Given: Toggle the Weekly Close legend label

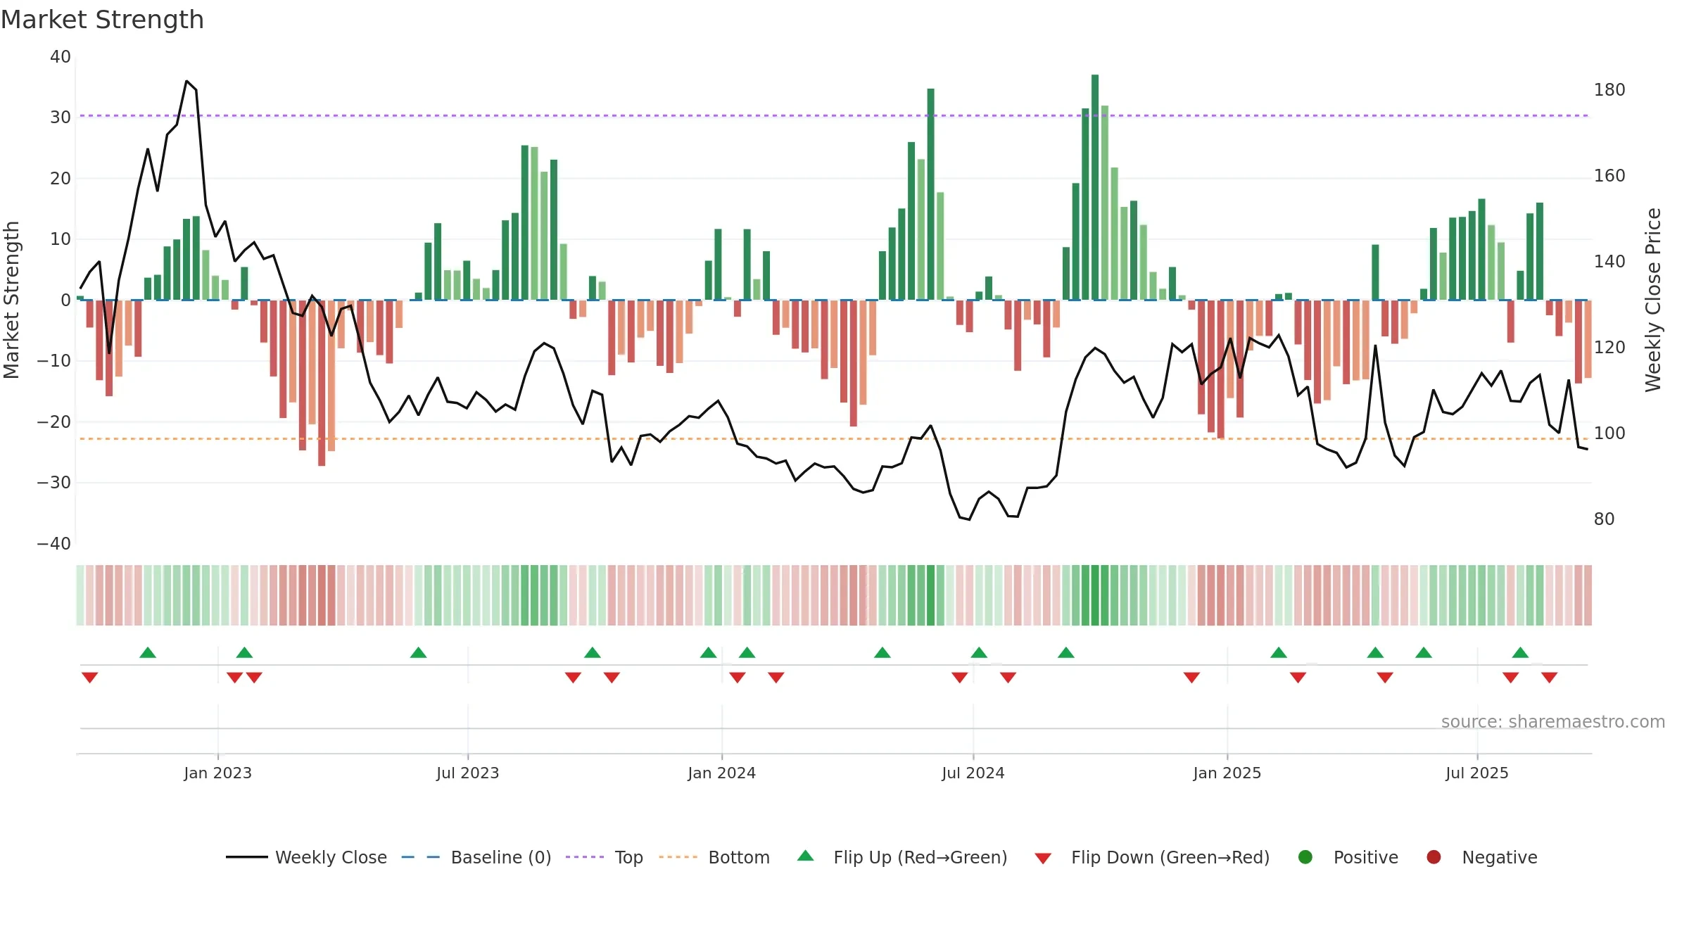Looking at the screenshot, I should 331,857.
